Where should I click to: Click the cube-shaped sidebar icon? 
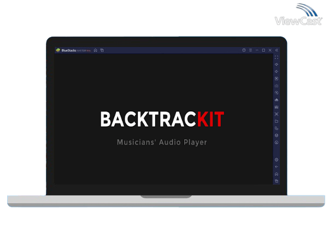[277, 135]
